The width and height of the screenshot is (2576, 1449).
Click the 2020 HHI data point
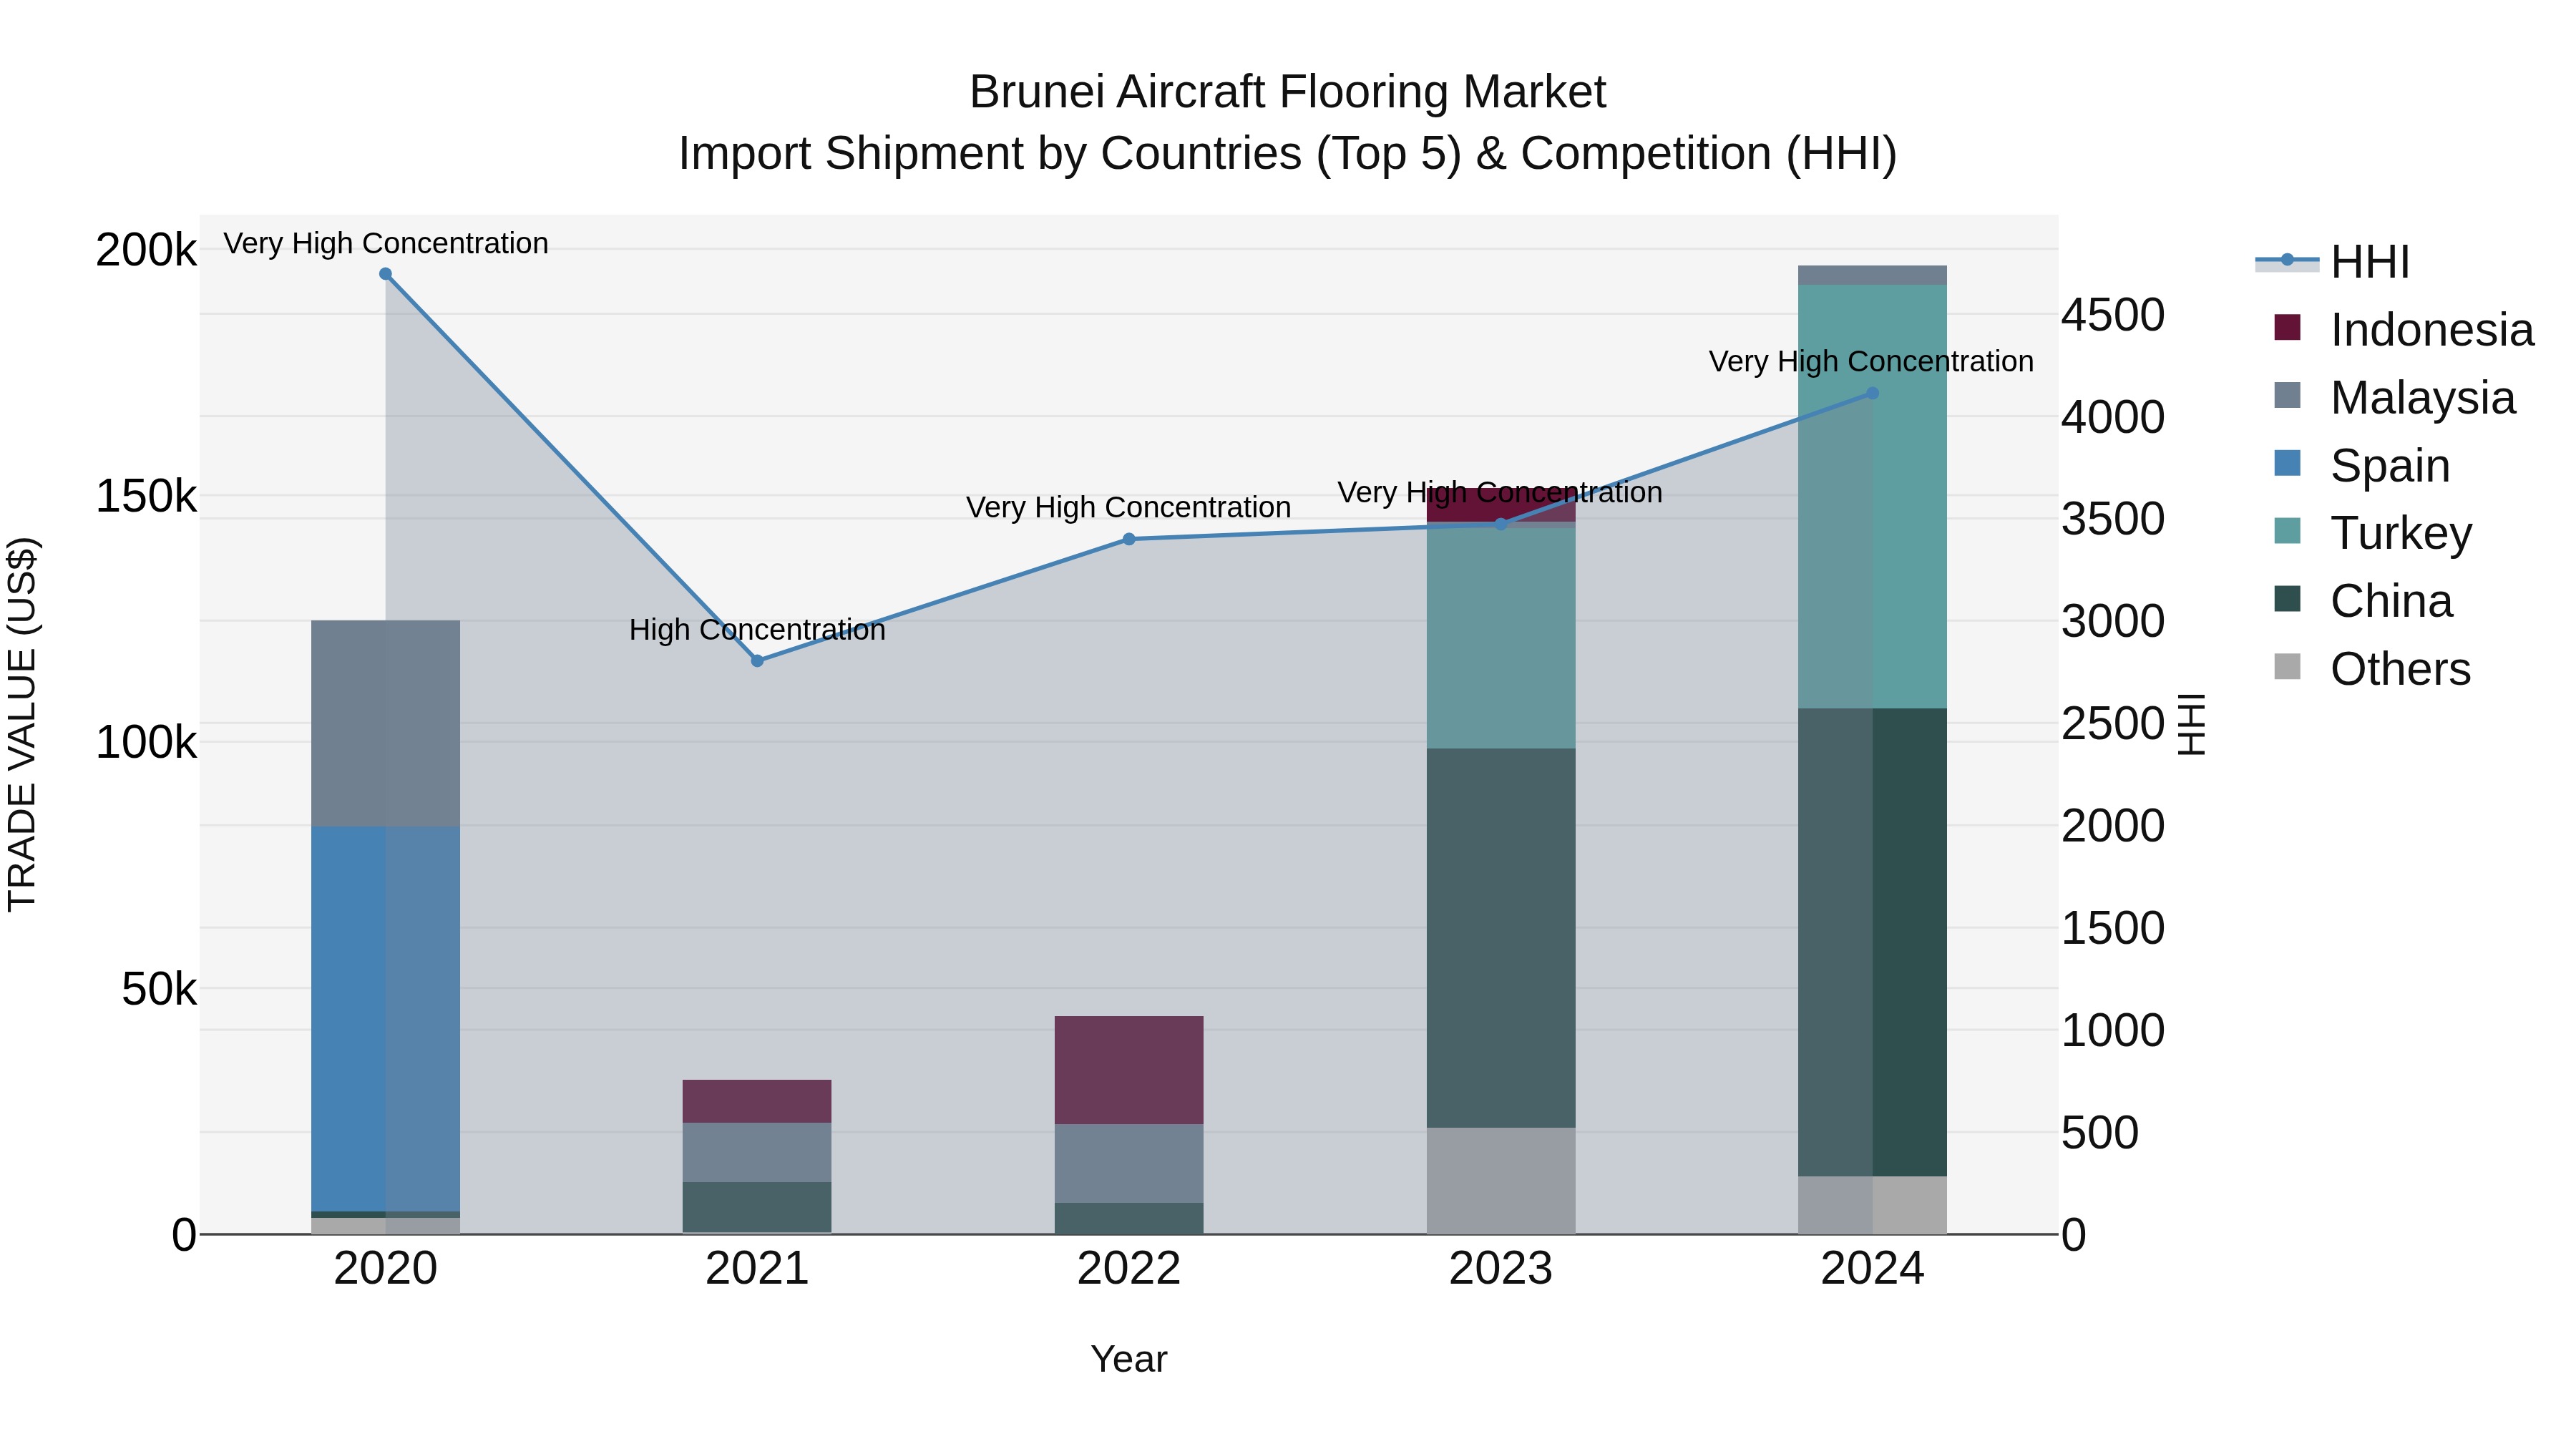[386, 274]
